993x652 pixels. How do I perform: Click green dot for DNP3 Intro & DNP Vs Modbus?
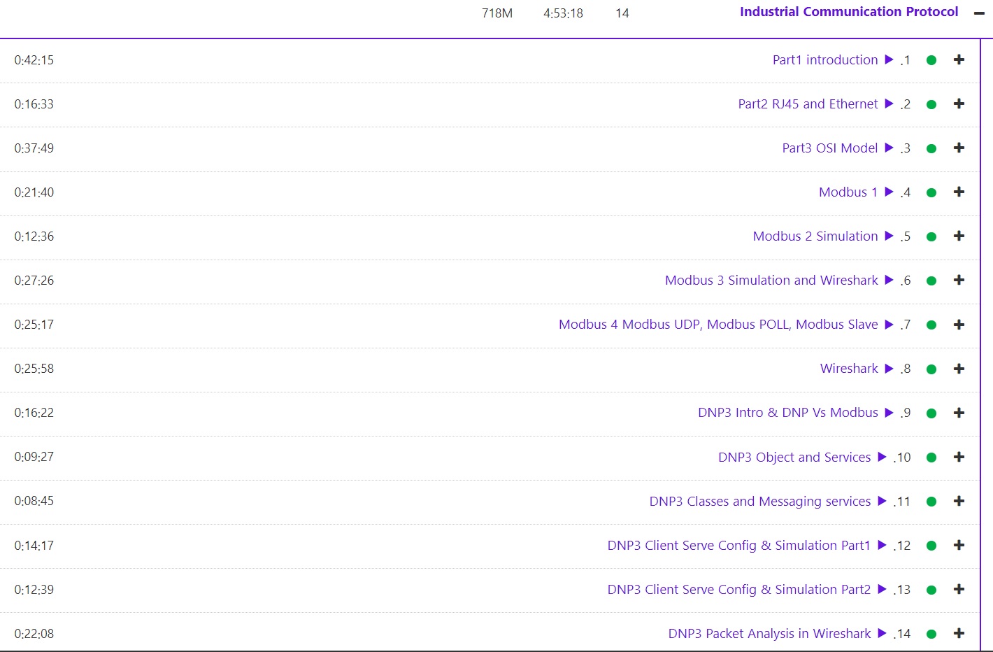931,413
